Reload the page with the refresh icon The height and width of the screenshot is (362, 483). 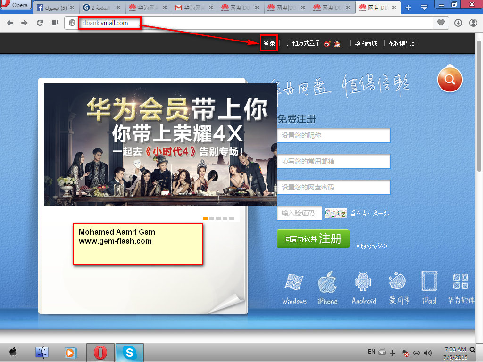click(x=40, y=23)
